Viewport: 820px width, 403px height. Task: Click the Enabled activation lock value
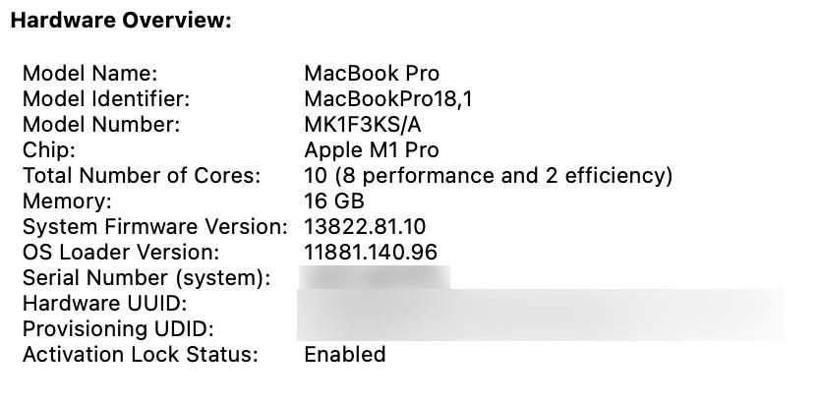[x=344, y=355]
